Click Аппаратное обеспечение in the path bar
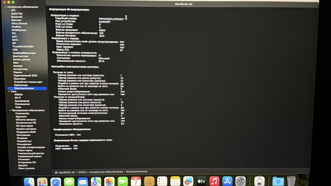 point(106,172)
